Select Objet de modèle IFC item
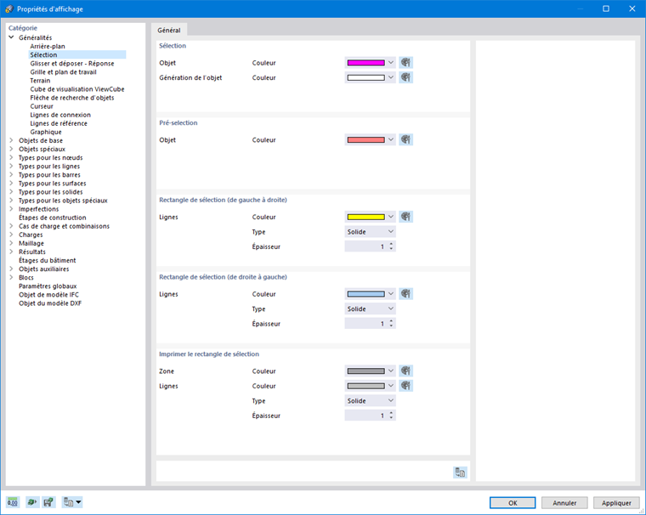 48,295
